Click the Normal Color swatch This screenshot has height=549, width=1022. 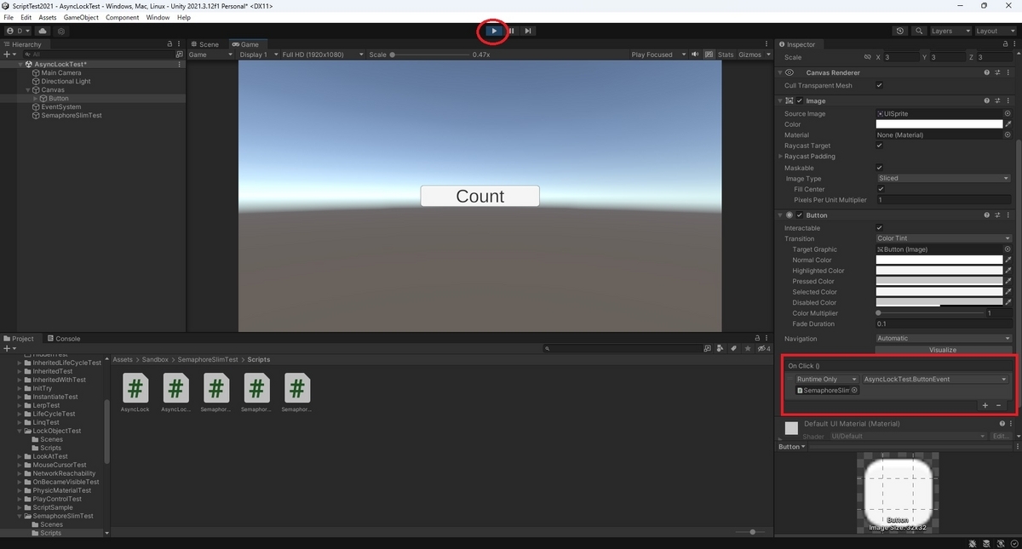point(939,260)
